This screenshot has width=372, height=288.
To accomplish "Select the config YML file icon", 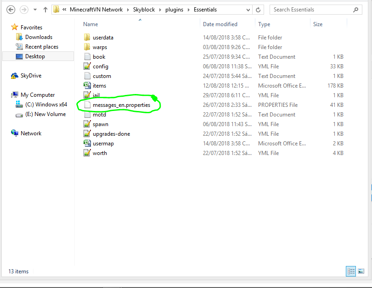I will [87, 66].
